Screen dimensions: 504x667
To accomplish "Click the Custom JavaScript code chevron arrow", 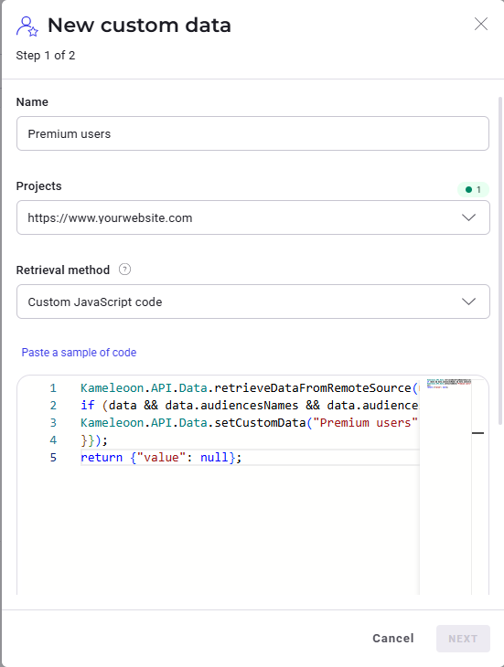I will click(x=468, y=302).
